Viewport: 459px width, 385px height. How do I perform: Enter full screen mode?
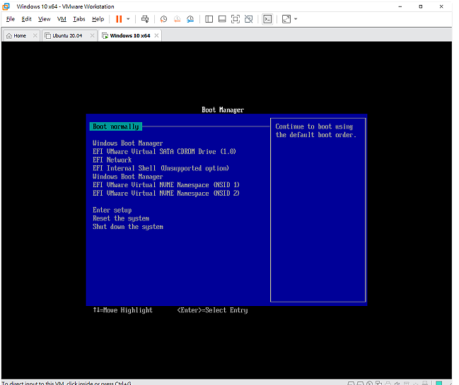236,19
